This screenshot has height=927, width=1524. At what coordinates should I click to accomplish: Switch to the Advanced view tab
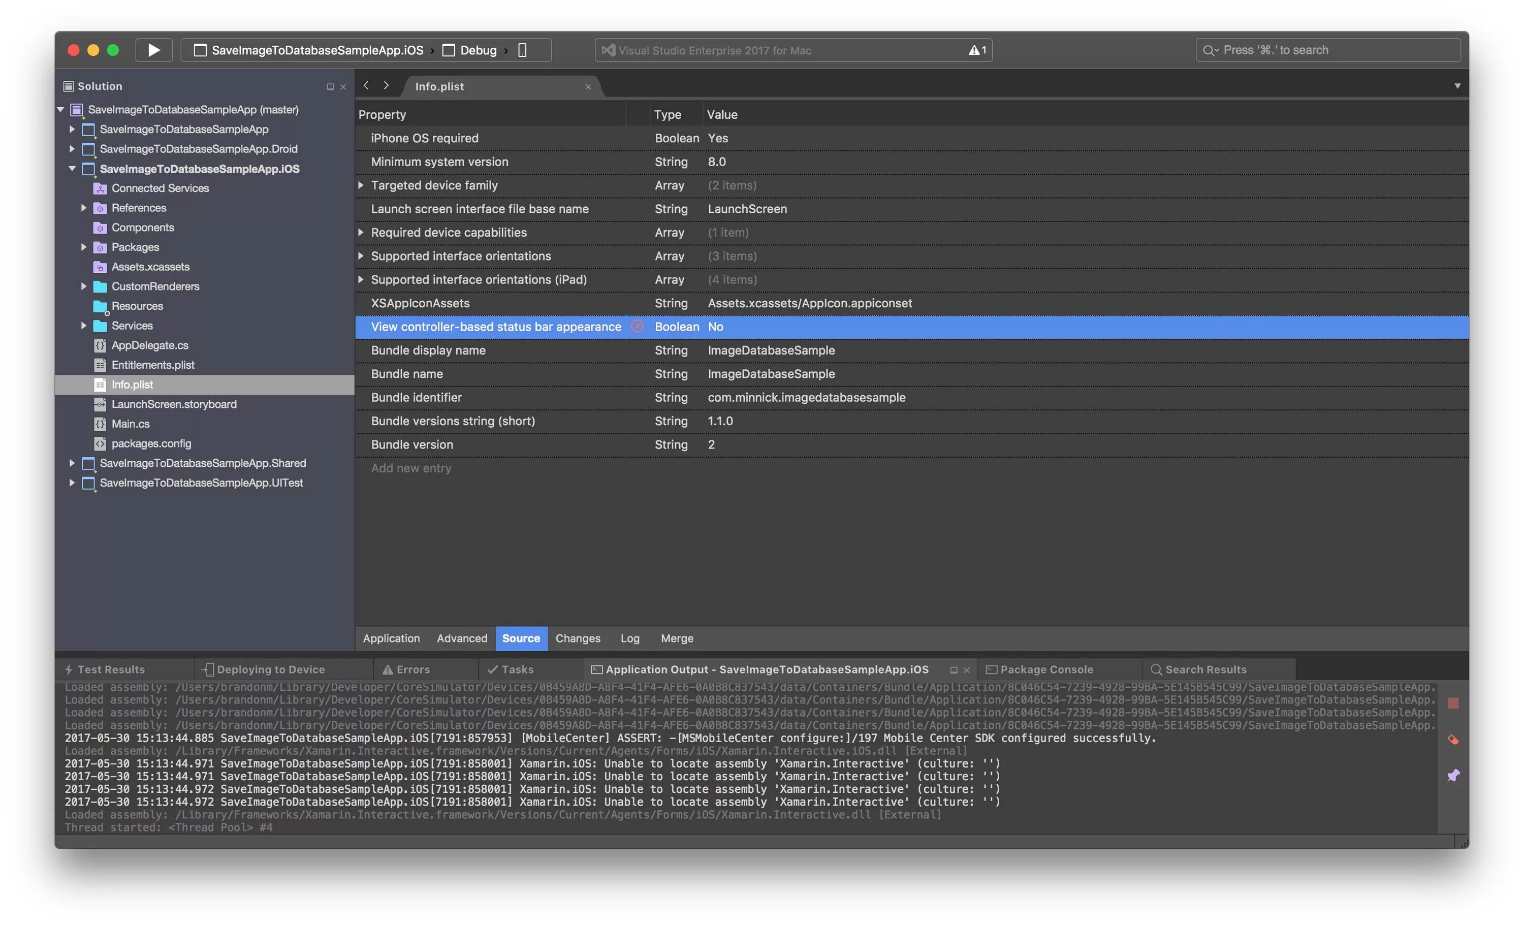462,638
